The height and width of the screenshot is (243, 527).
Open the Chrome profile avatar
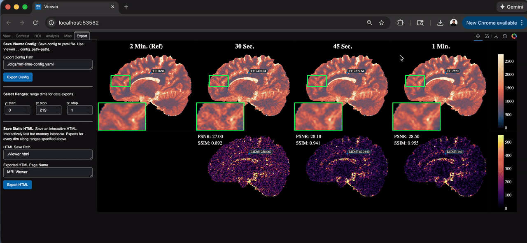tap(453, 23)
